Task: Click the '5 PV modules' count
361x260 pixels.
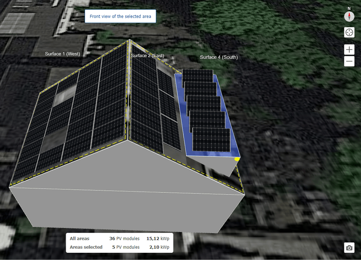Action: pos(126,247)
